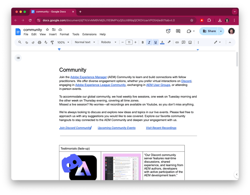This screenshot has height=195, width=250.
Task: Open the zoom level dropdown
Action: [x=63, y=42]
